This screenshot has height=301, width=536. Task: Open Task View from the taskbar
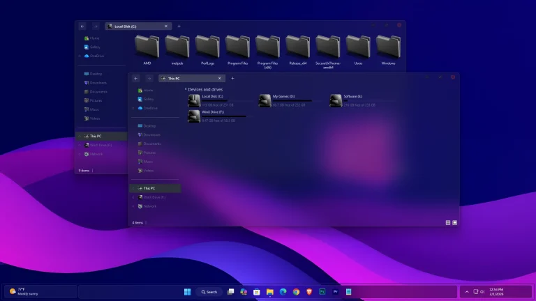pyautogui.click(x=231, y=292)
